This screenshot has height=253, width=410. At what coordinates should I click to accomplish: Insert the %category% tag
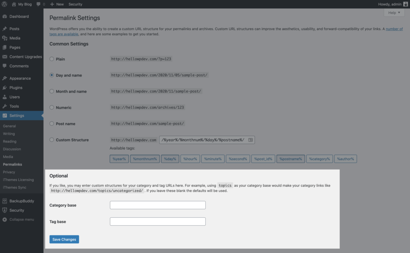tap(320, 159)
